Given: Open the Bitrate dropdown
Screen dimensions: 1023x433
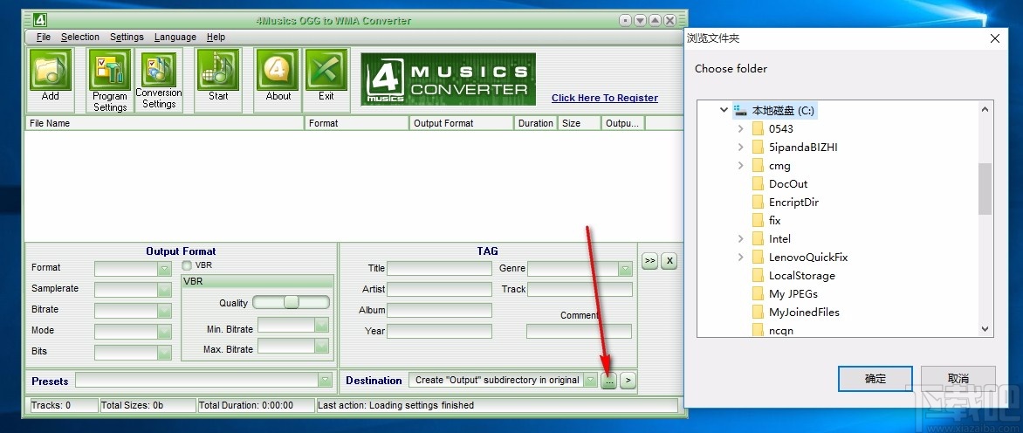Looking at the screenshot, I should coord(164,310).
